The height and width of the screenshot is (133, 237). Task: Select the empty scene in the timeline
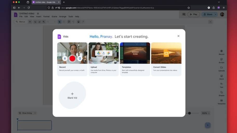(35, 125)
